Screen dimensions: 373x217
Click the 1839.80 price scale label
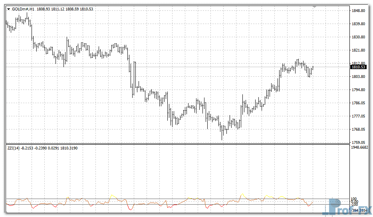358,24
